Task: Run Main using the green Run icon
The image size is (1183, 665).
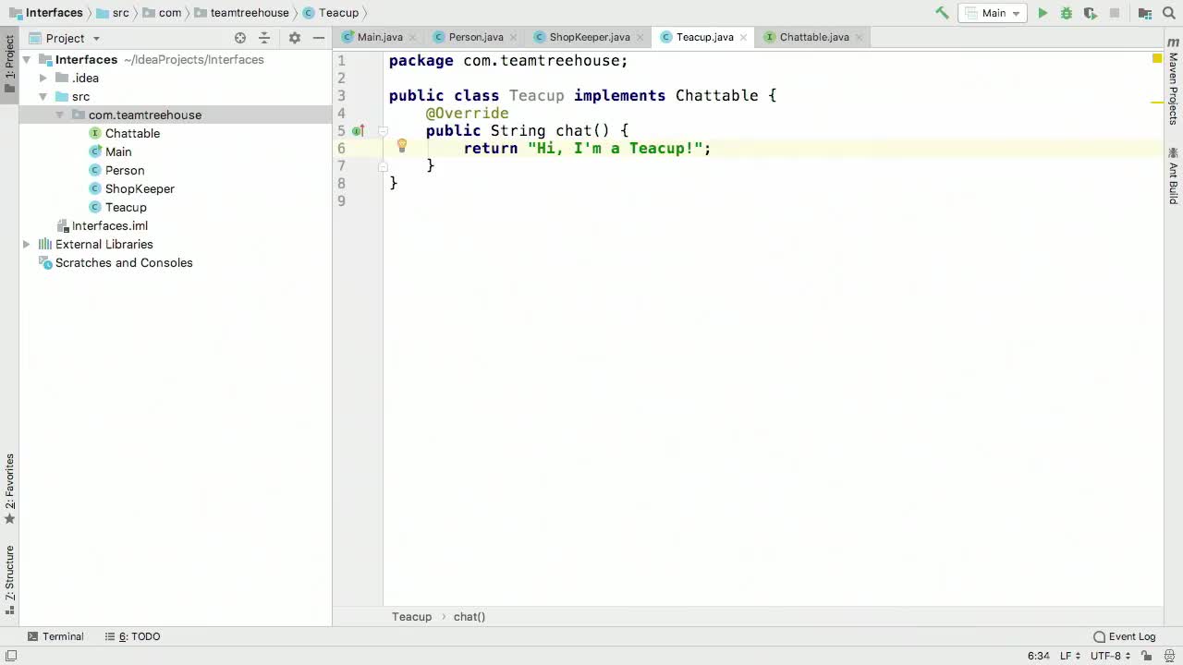Action: coord(1043,13)
